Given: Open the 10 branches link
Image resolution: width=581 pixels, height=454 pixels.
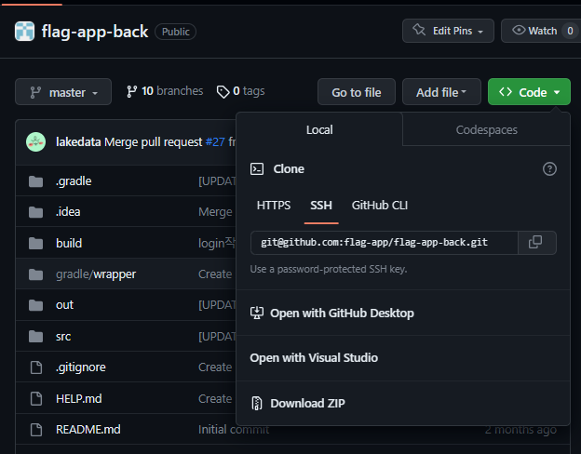Looking at the screenshot, I should tap(165, 91).
